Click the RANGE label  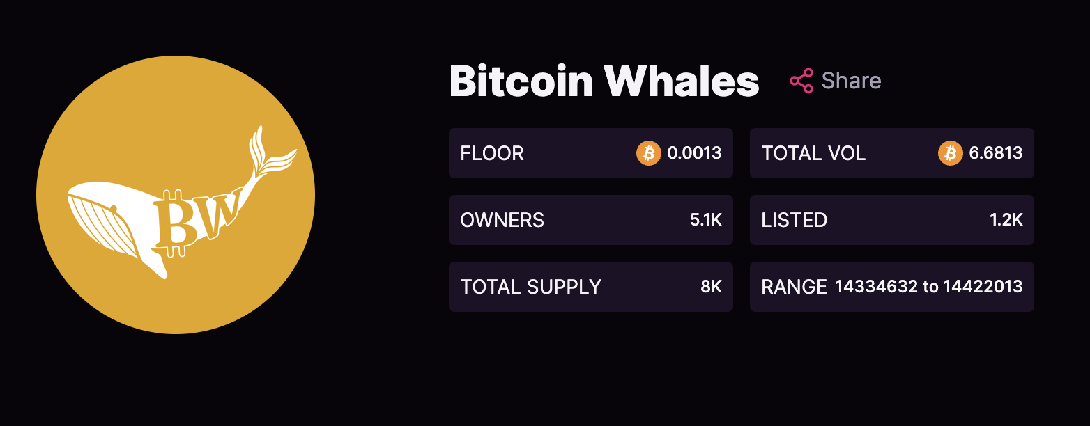pos(794,287)
